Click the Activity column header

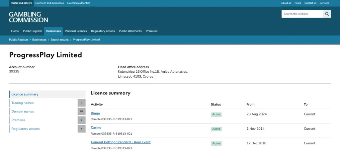(x=97, y=105)
